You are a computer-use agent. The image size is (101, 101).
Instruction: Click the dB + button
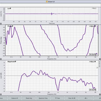(x=86, y=98)
